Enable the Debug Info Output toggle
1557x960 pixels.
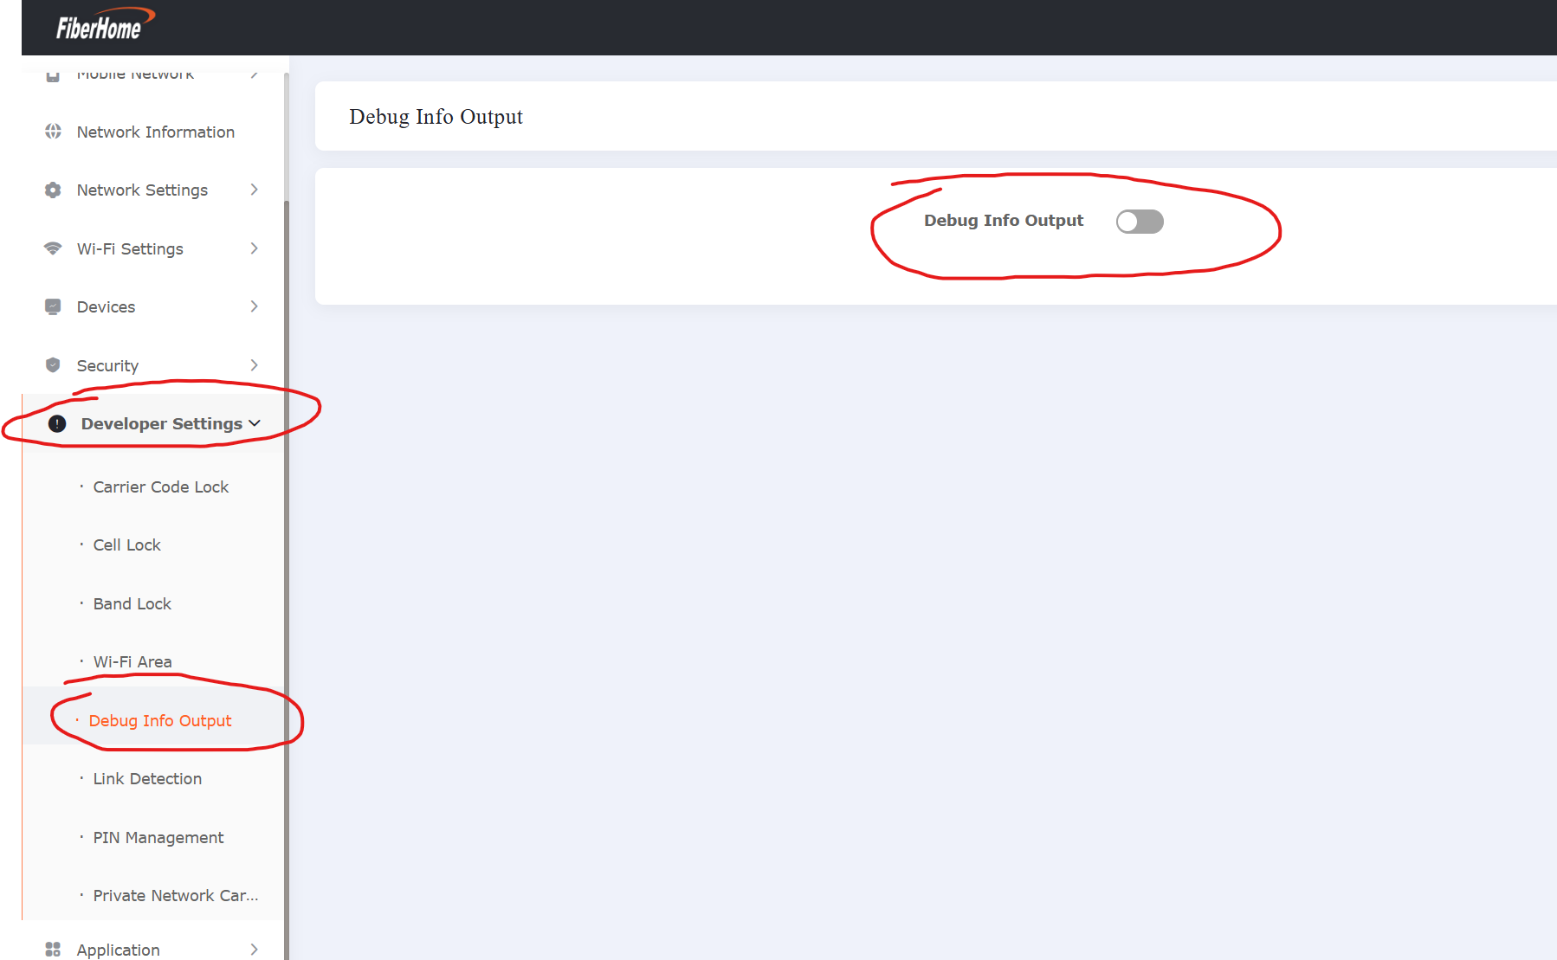(x=1139, y=222)
